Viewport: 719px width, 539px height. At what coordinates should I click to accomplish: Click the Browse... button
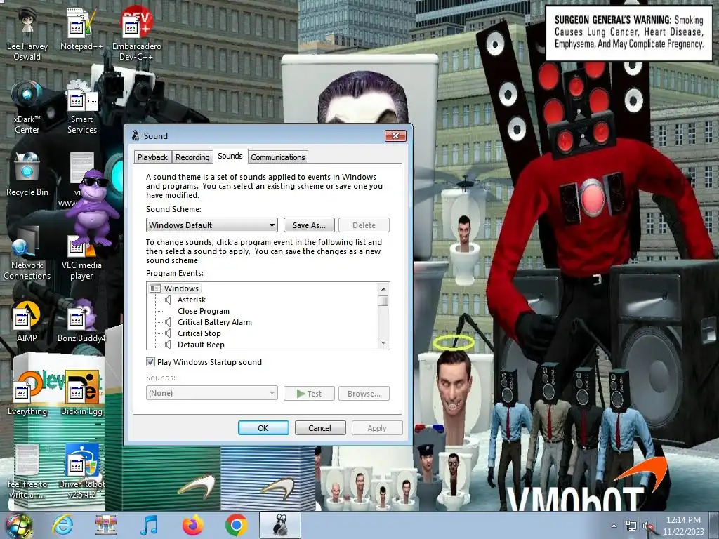pos(364,393)
